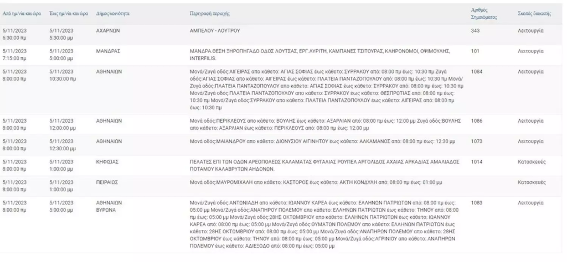
Task: Click the "Αριθμός Σημειώματος" column header
Action: click(x=480, y=14)
